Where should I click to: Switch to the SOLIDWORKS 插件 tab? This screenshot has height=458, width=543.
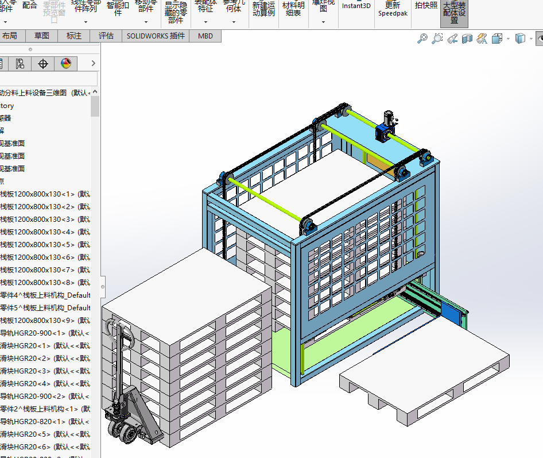click(x=156, y=36)
